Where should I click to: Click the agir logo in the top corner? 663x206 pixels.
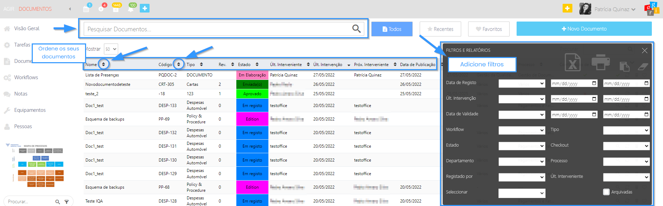point(651,9)
